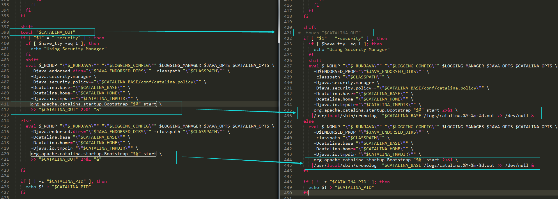Click the vertical scrollbar between the two panes

tap(279, 23)
